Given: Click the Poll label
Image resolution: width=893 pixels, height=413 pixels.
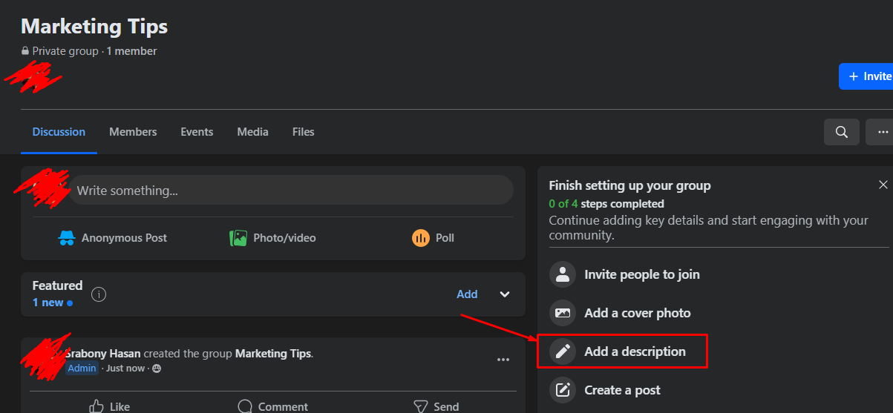Looking at the screenshot, I should tap(445, 238).
